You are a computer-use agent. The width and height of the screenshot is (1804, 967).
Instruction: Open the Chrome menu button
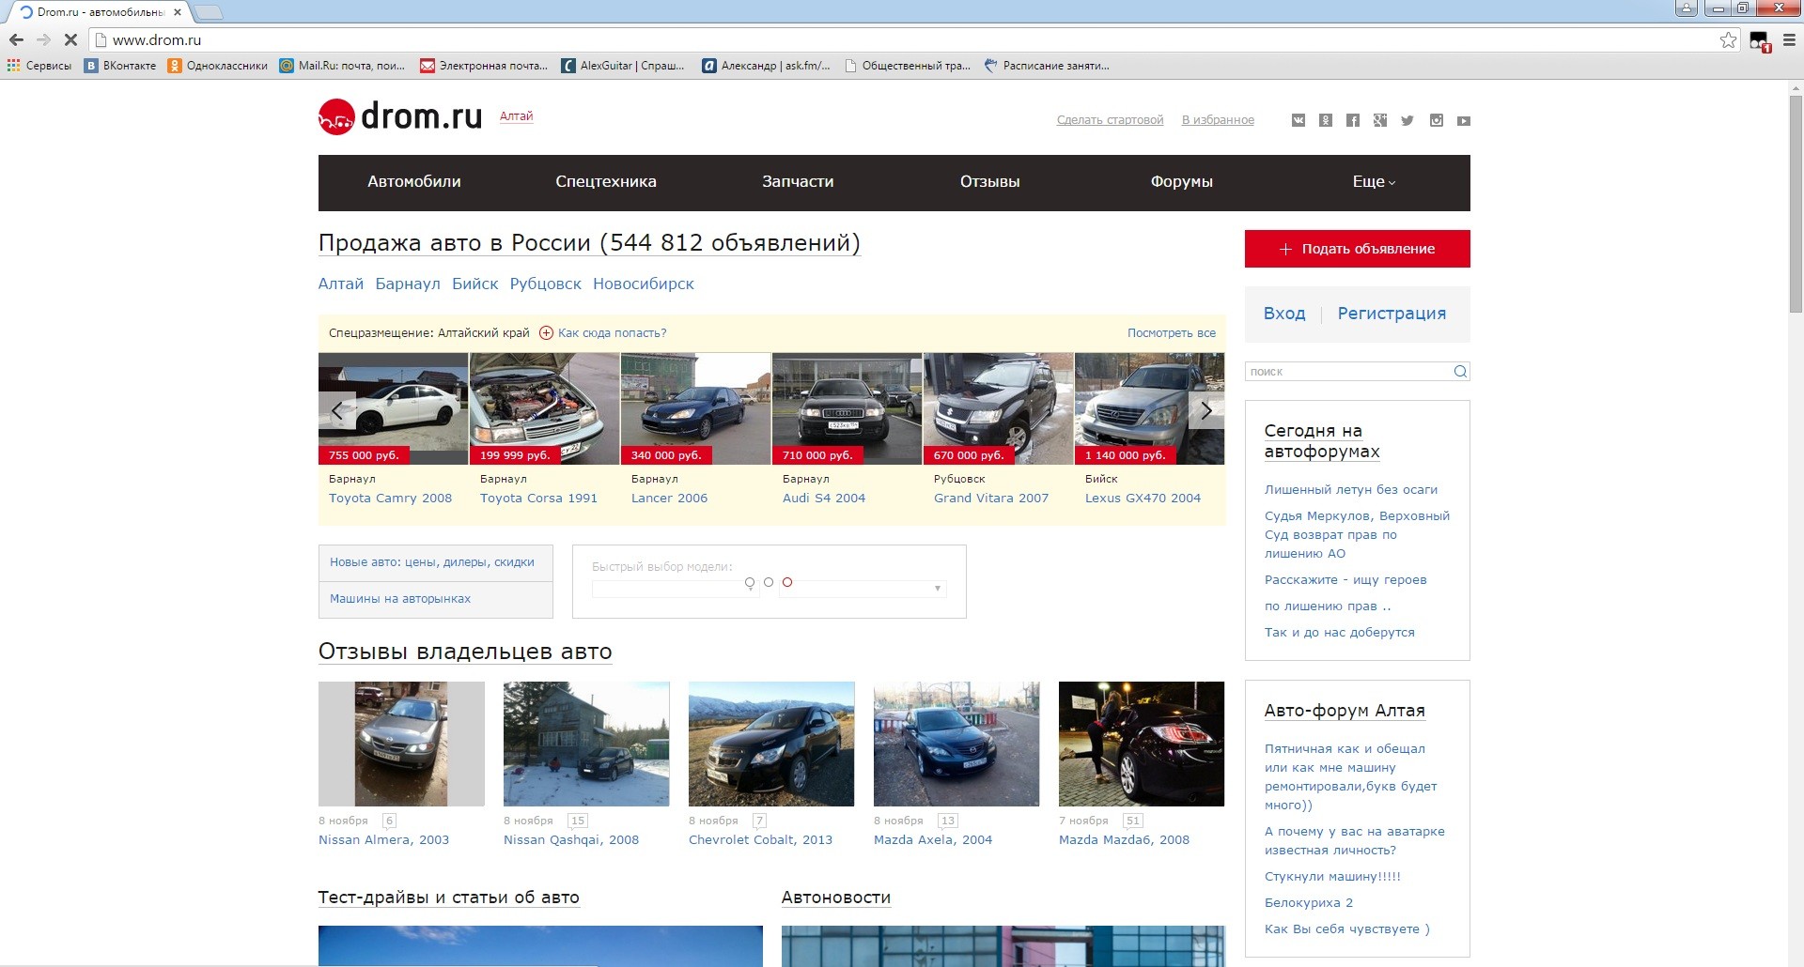[x=1789, y=39]
